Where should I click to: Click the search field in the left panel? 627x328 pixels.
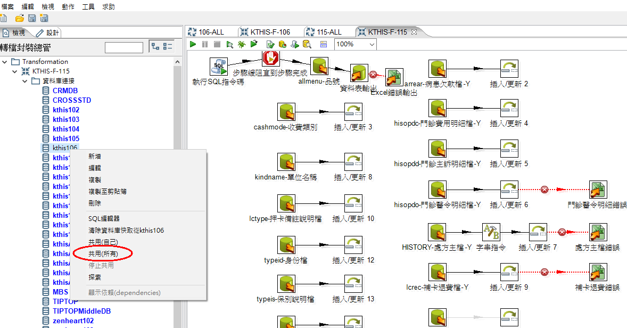click(x=124, y=48)
